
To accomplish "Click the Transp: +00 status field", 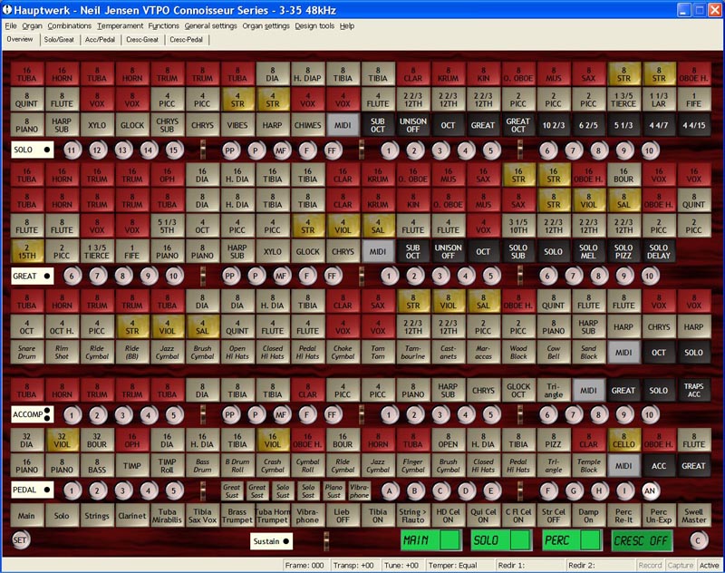I will click(x=353, y=565).
